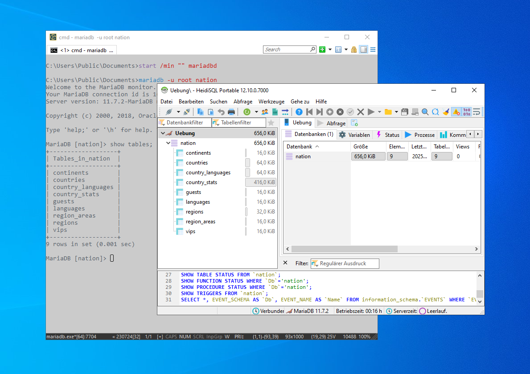Click the undo arrow toolbar icon
Image resolution: width=530 pixels, height=374 pixels.
tap(221, 112)
